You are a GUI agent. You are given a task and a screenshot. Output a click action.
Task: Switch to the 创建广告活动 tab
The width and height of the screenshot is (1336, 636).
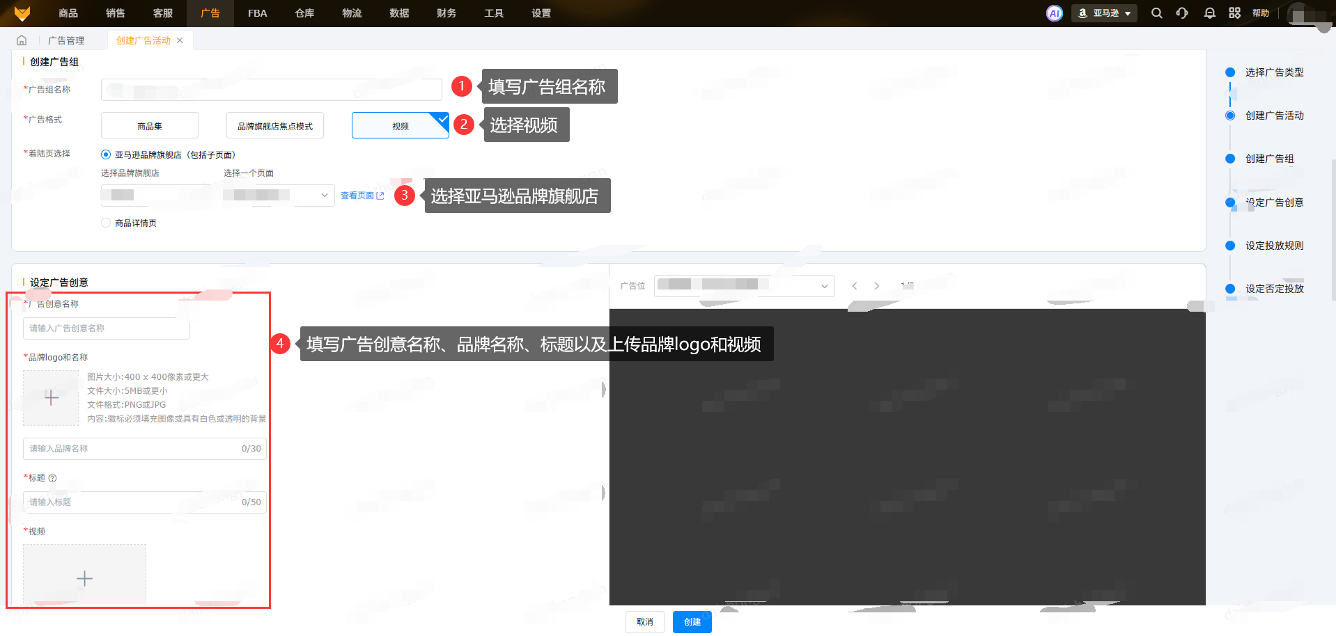click(x=143, y=40)
